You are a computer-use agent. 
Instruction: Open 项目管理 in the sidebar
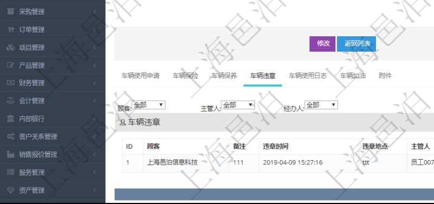tap(31, 48)
